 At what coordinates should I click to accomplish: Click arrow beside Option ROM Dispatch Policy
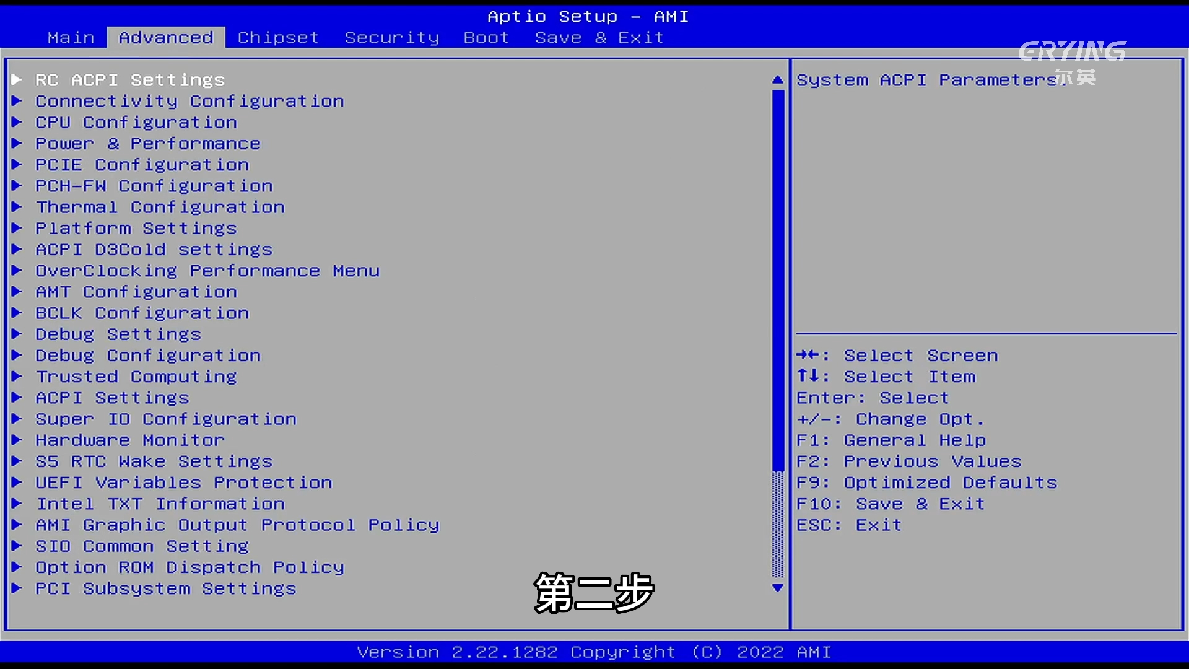point(17,566)
